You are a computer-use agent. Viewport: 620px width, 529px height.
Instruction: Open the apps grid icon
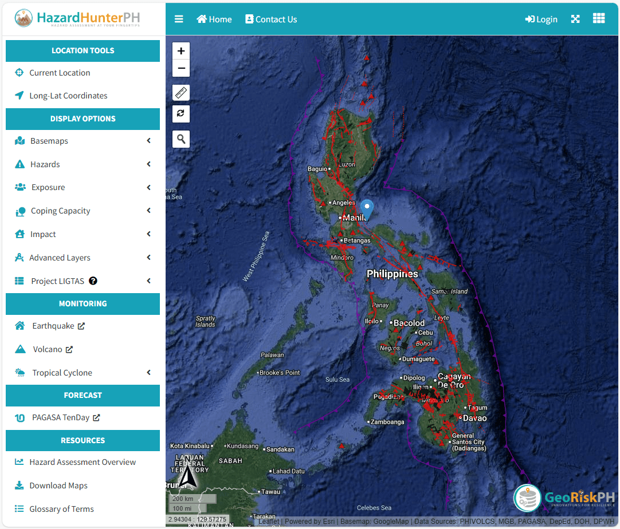(x=599, y=18)
